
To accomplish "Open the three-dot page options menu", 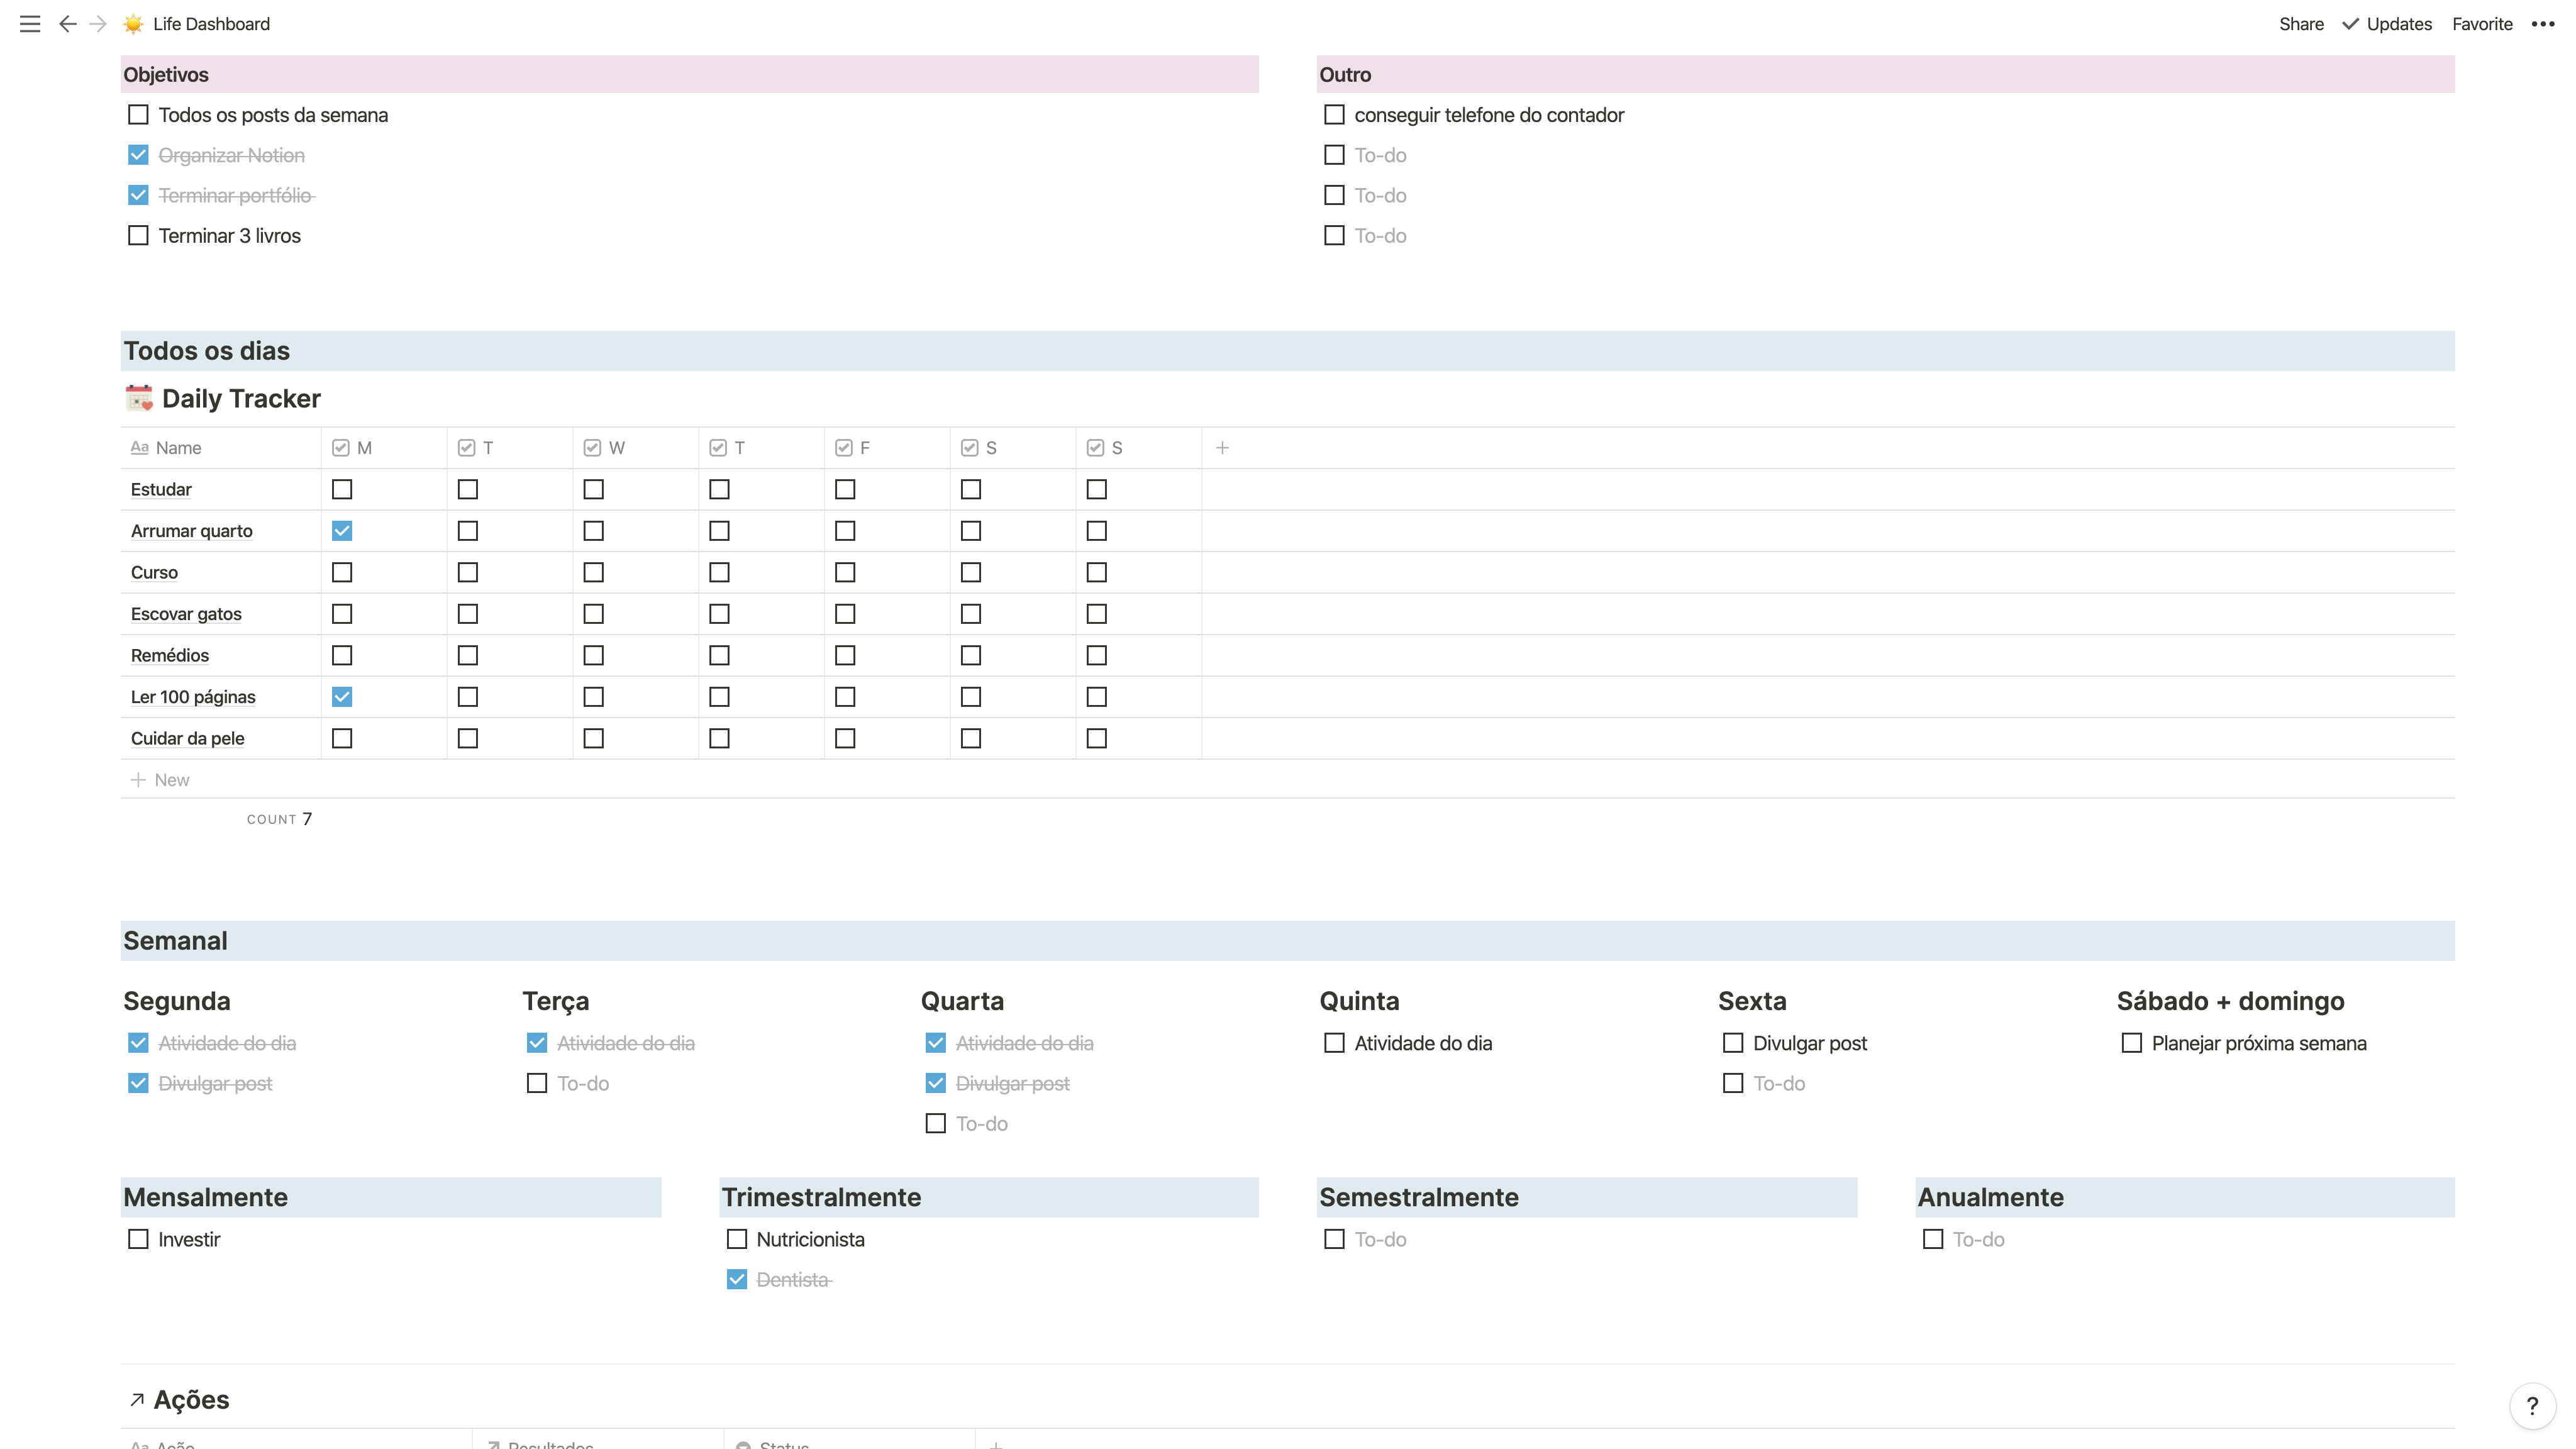I will point(2542,24).
